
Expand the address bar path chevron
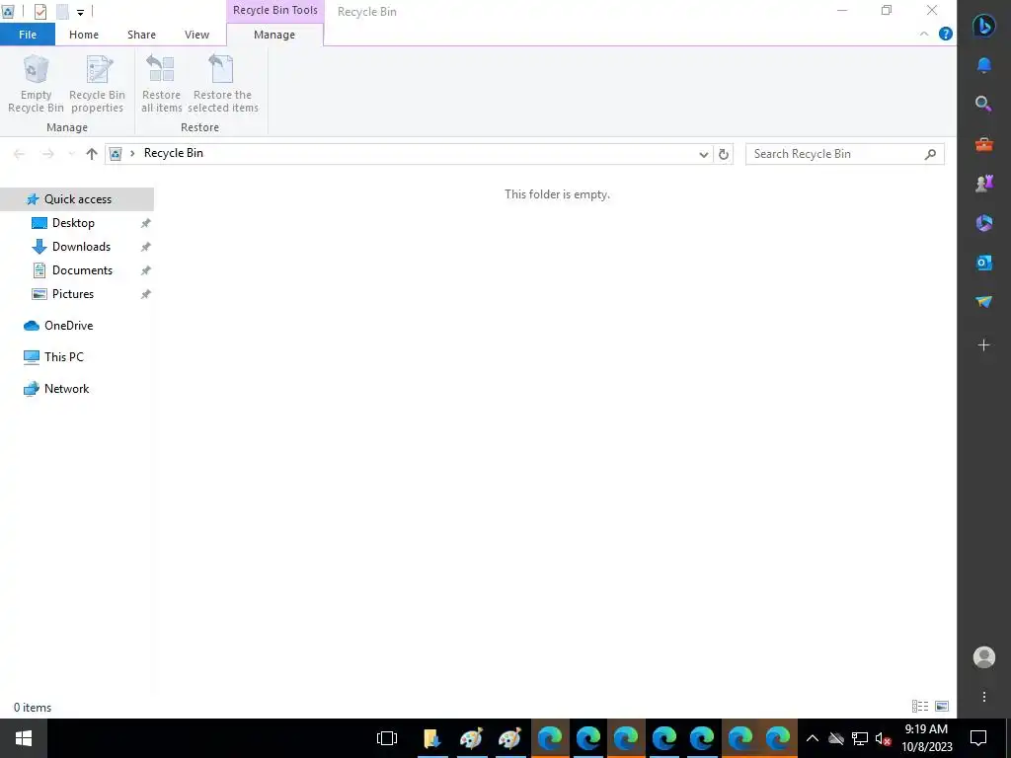point(132,153)
